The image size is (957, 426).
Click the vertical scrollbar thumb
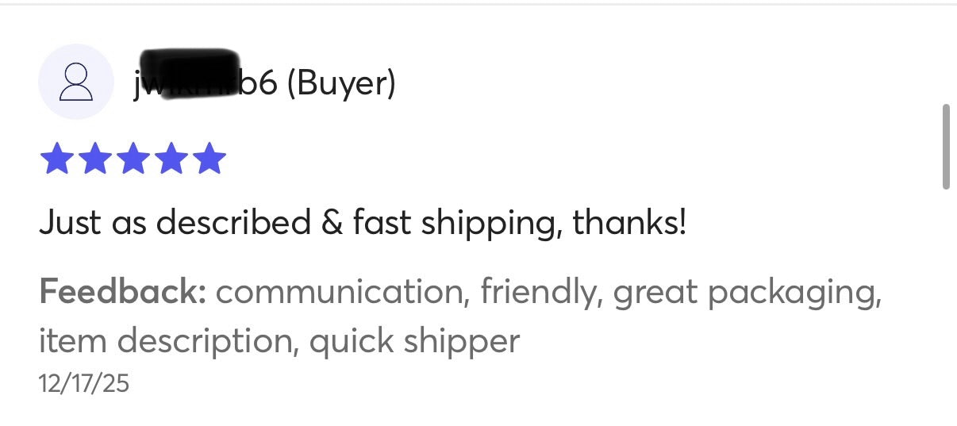[946, 146]
